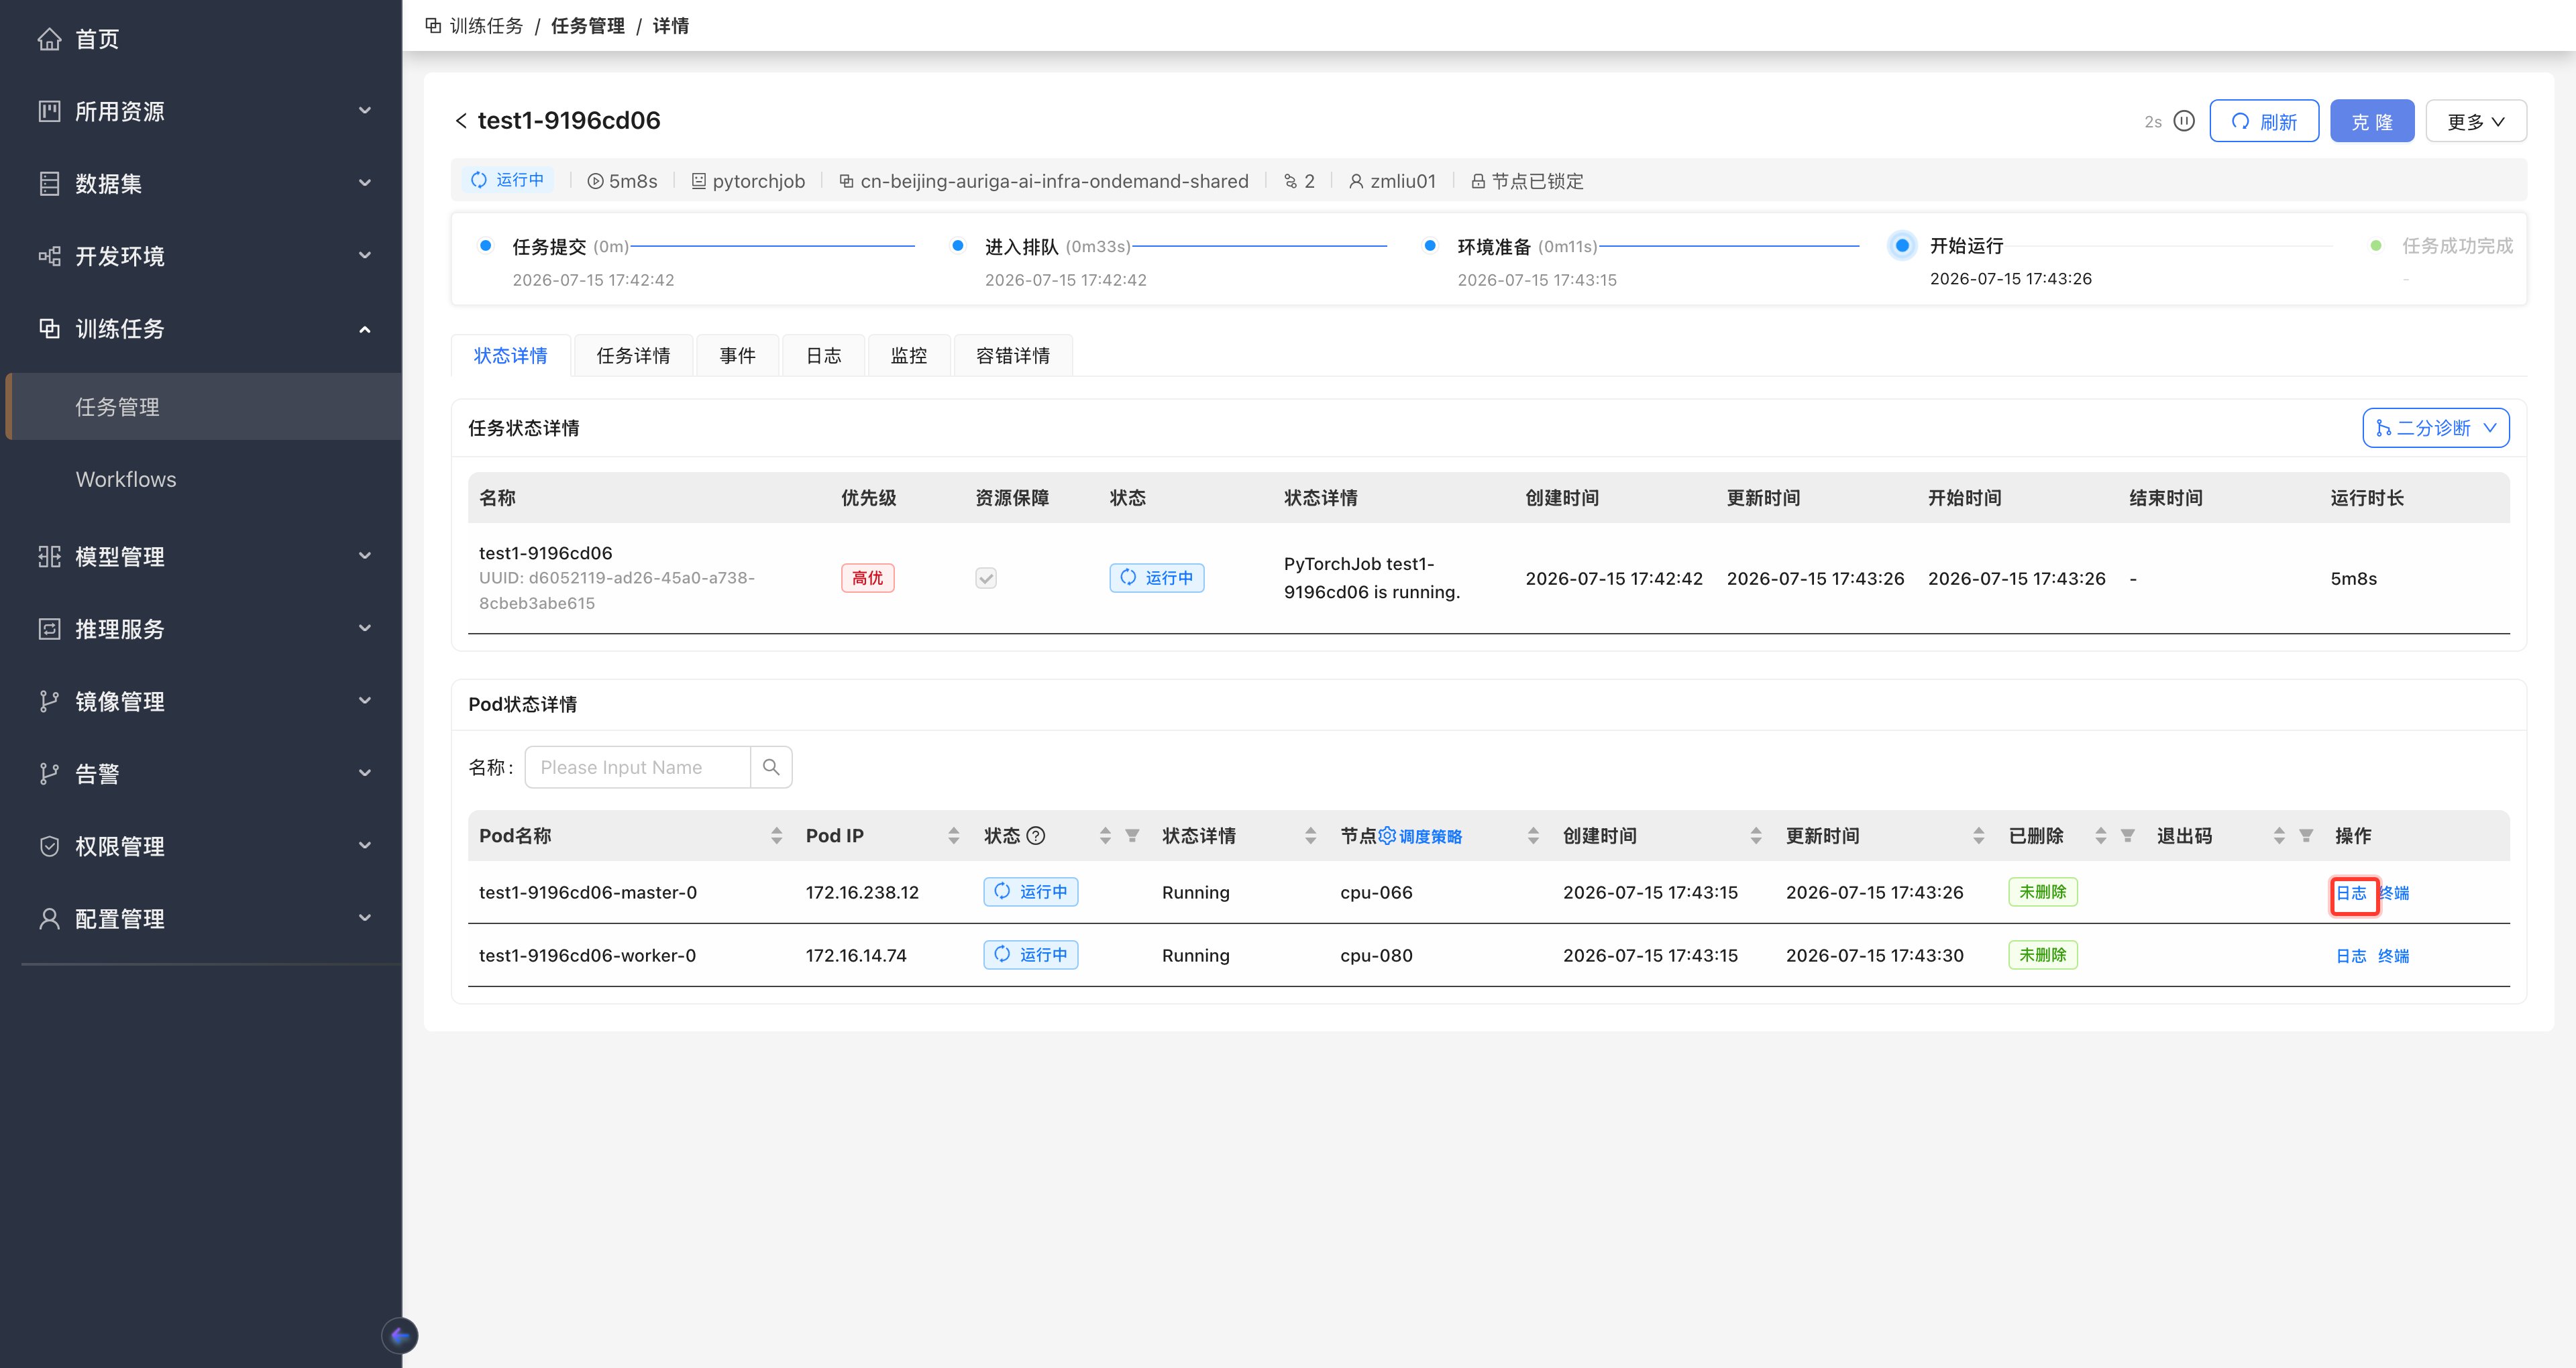Expand the 模型管理 sidebar menu chevron
Viewport: 2576px width, 1368px height.
(365, 556)
